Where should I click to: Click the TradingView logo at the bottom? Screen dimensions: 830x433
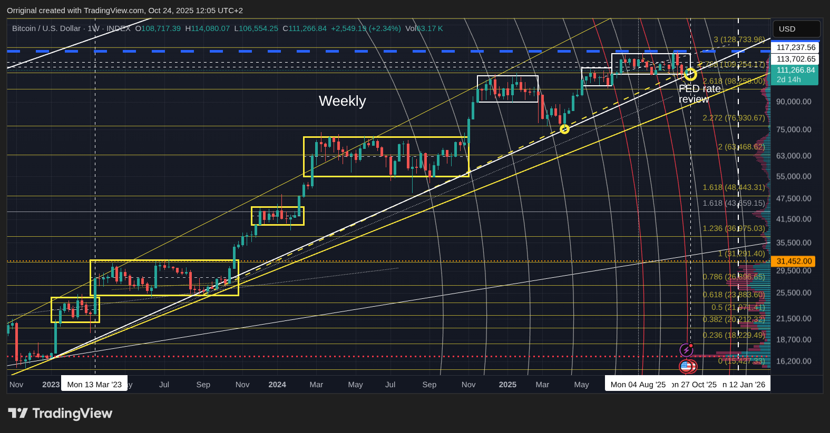pyautogui.click(x=60, y=414)
